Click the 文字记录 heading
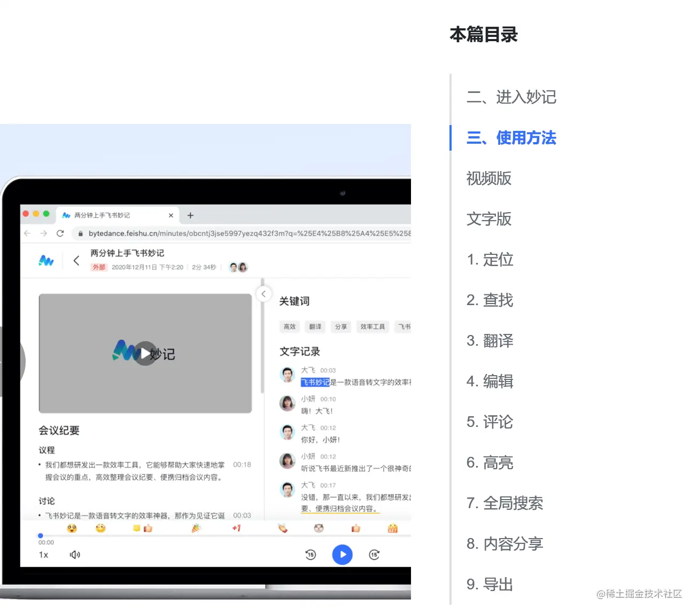 [x=300, y=352]
